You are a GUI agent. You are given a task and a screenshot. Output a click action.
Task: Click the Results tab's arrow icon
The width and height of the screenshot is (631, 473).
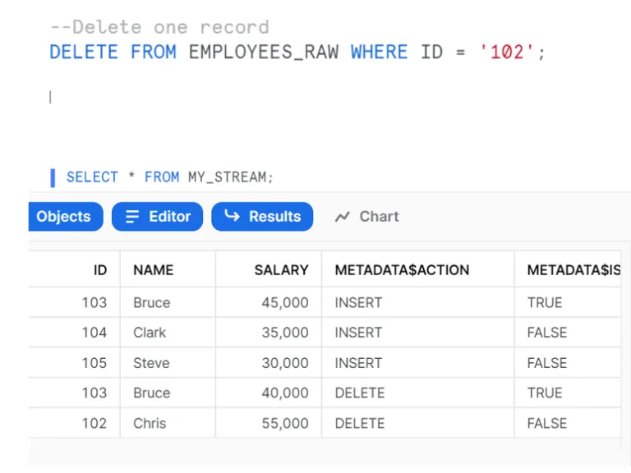tap(232, 217)
